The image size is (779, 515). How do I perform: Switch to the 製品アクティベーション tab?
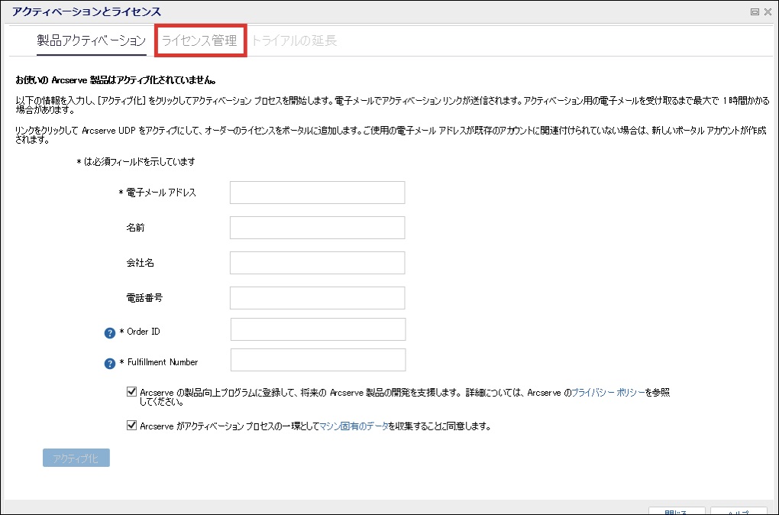(92, 40)
